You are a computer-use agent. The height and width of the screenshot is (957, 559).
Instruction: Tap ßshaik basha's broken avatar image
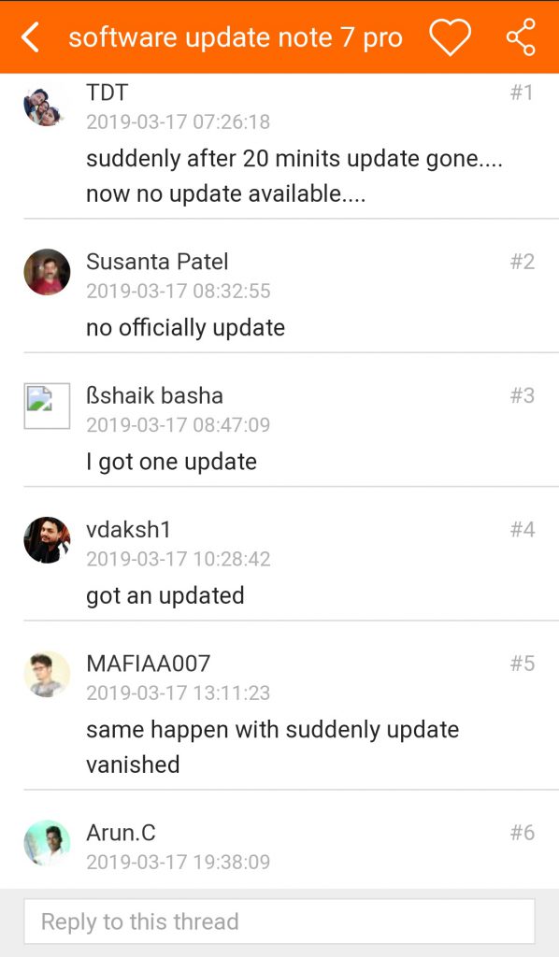point(47,406)
